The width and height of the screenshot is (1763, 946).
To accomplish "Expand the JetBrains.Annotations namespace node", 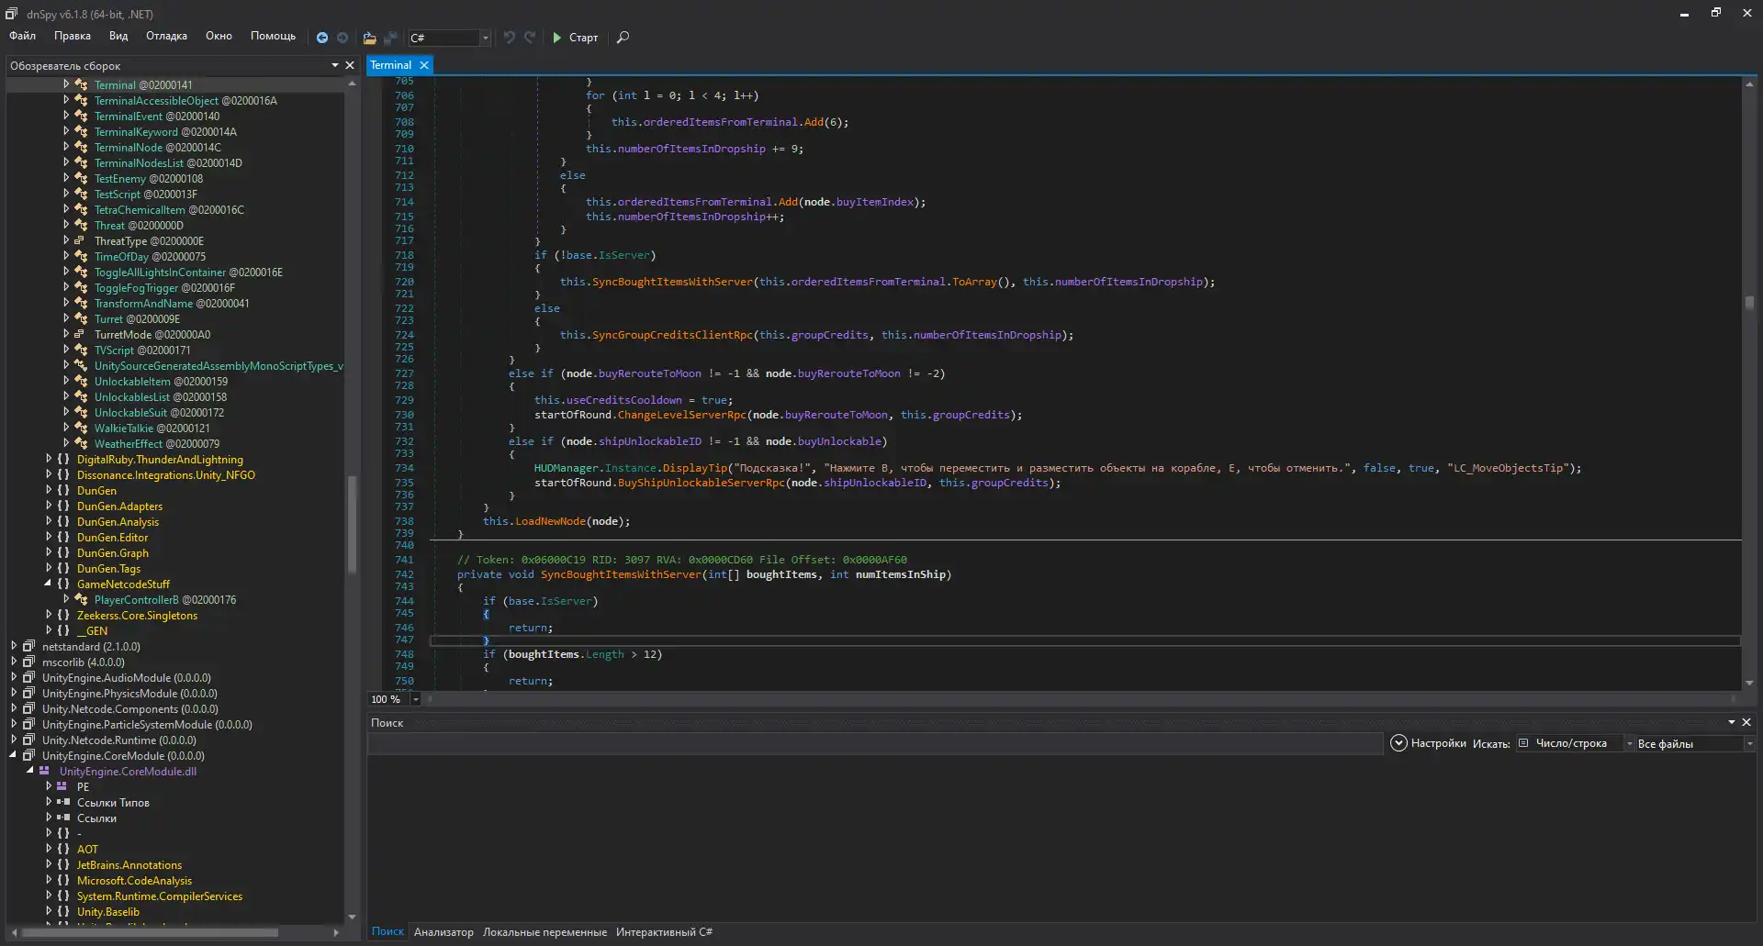I will 48,865.
